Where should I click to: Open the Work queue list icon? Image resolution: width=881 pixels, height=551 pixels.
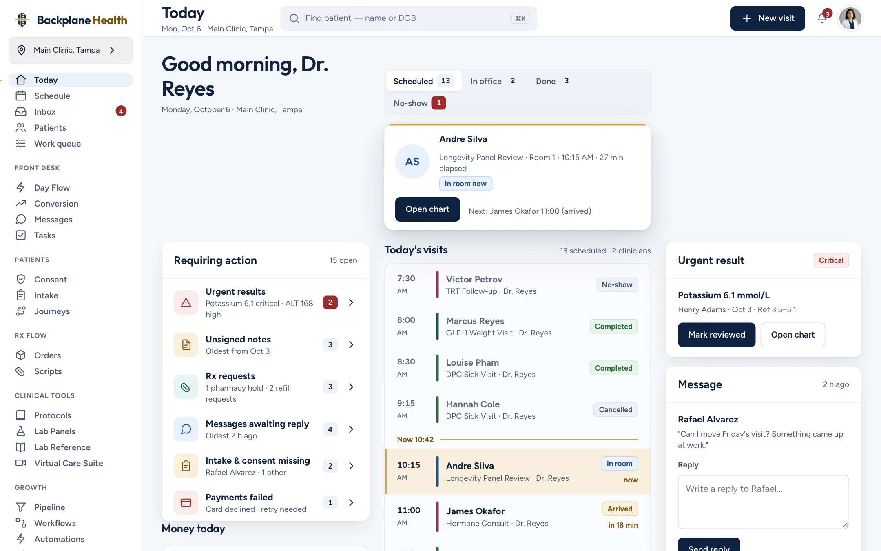pos(21,144)
